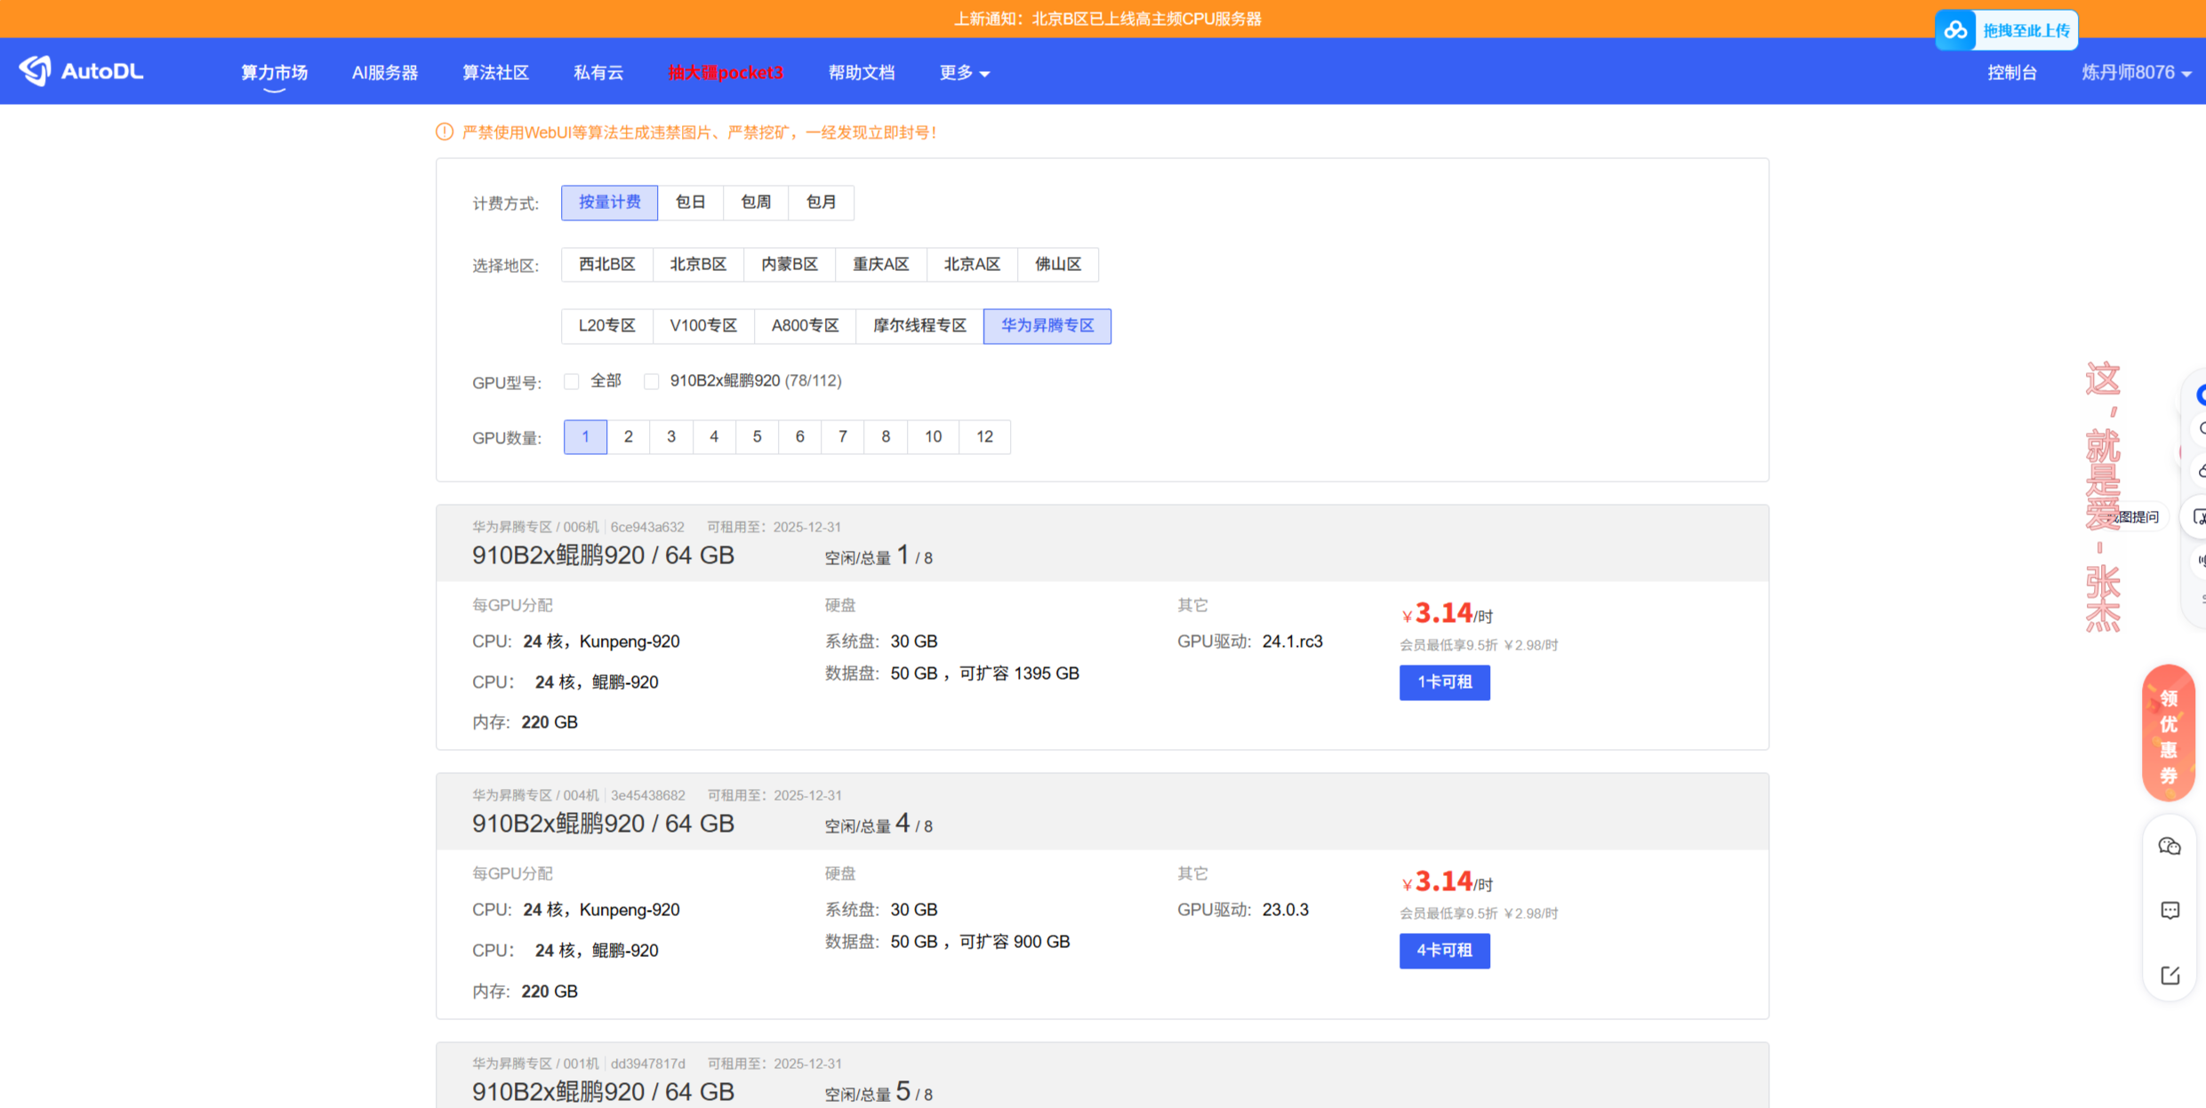The width and height of the screenshot is (2206, 1108).
Task: Open the 控制台 console link
Action: pyautogui.click(x=2012, y=73)
